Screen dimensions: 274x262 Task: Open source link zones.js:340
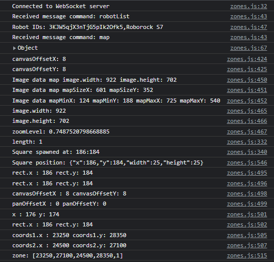(247, 152)
